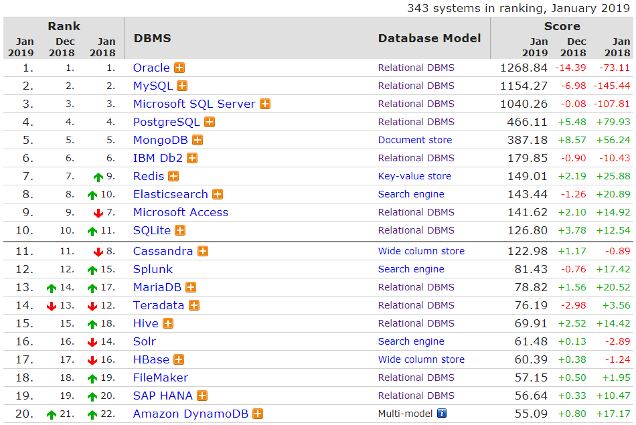Open the Splunk link
Viewport: 636px width, 425px height.
tap(153, 269)
